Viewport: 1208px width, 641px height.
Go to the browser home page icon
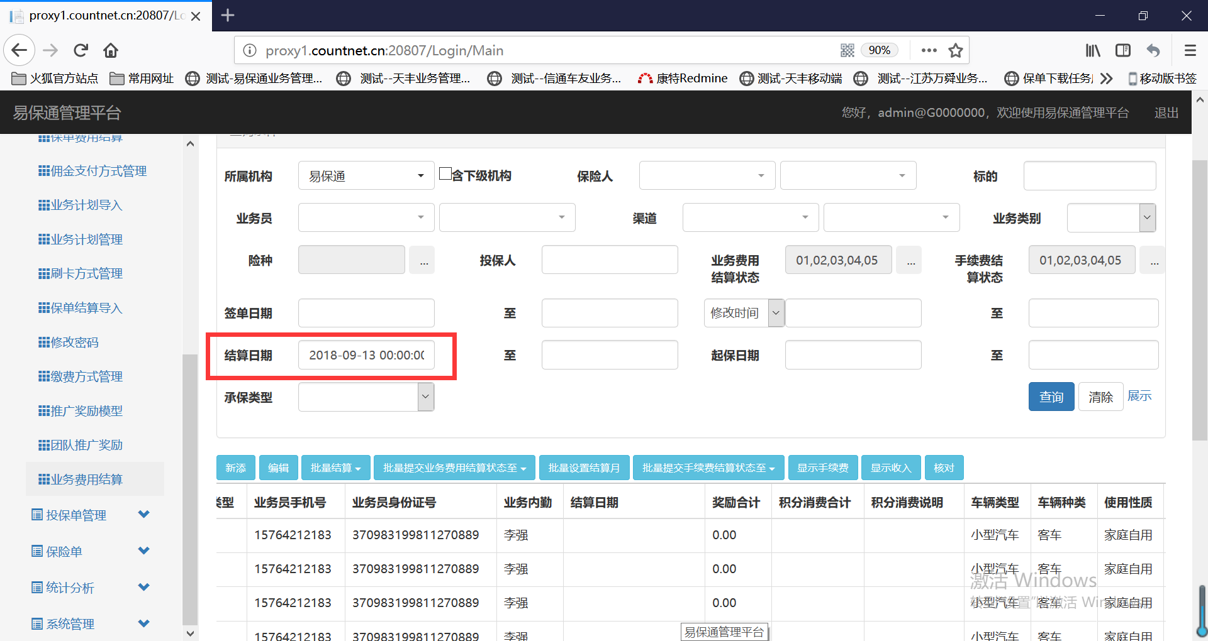111,50
